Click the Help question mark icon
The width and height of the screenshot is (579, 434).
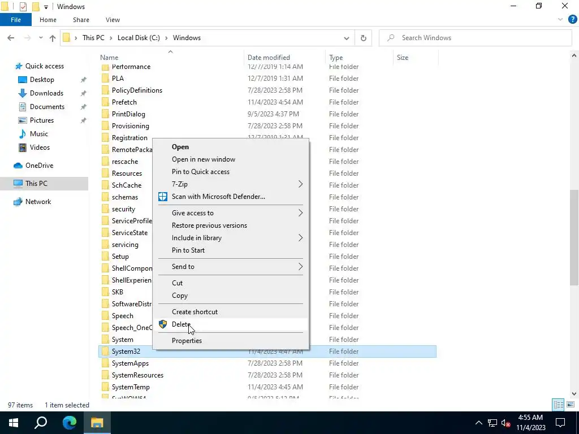(572, 20)
